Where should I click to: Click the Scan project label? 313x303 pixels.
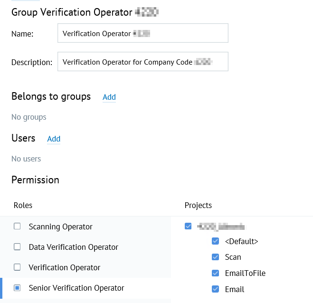click(233, 257)
